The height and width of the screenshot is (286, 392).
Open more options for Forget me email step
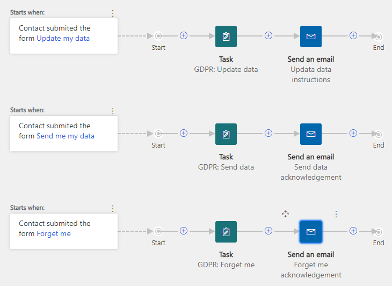336,214
